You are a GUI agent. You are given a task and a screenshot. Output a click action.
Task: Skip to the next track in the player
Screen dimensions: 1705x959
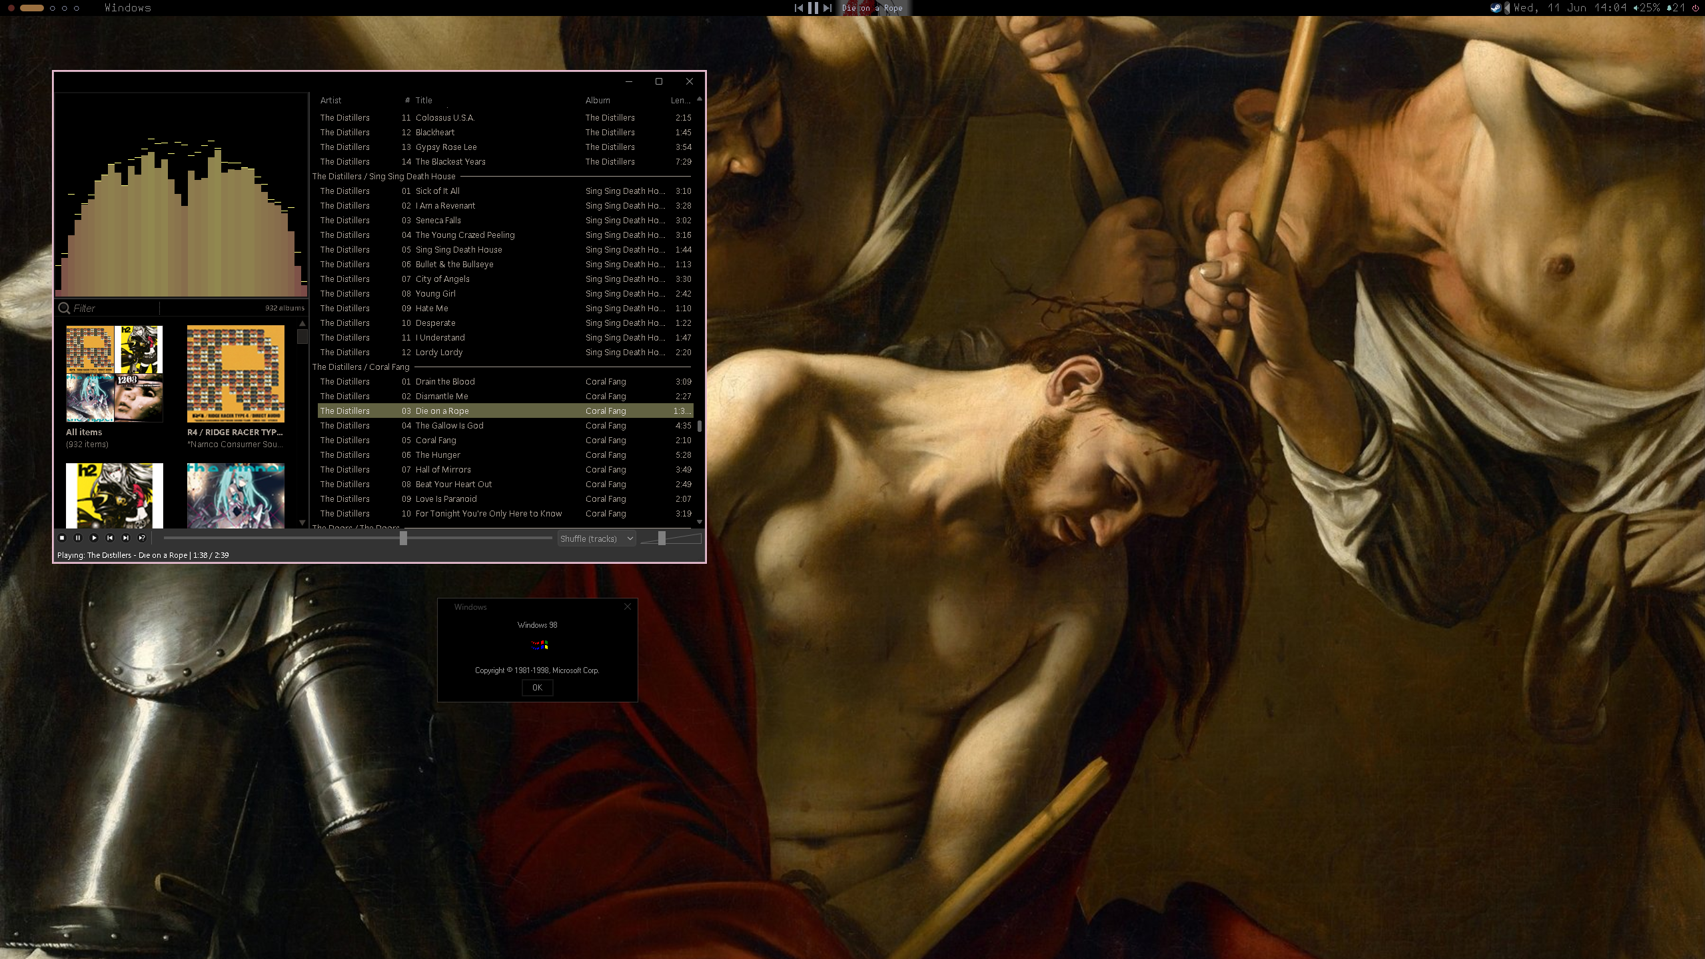coord(126,538)
